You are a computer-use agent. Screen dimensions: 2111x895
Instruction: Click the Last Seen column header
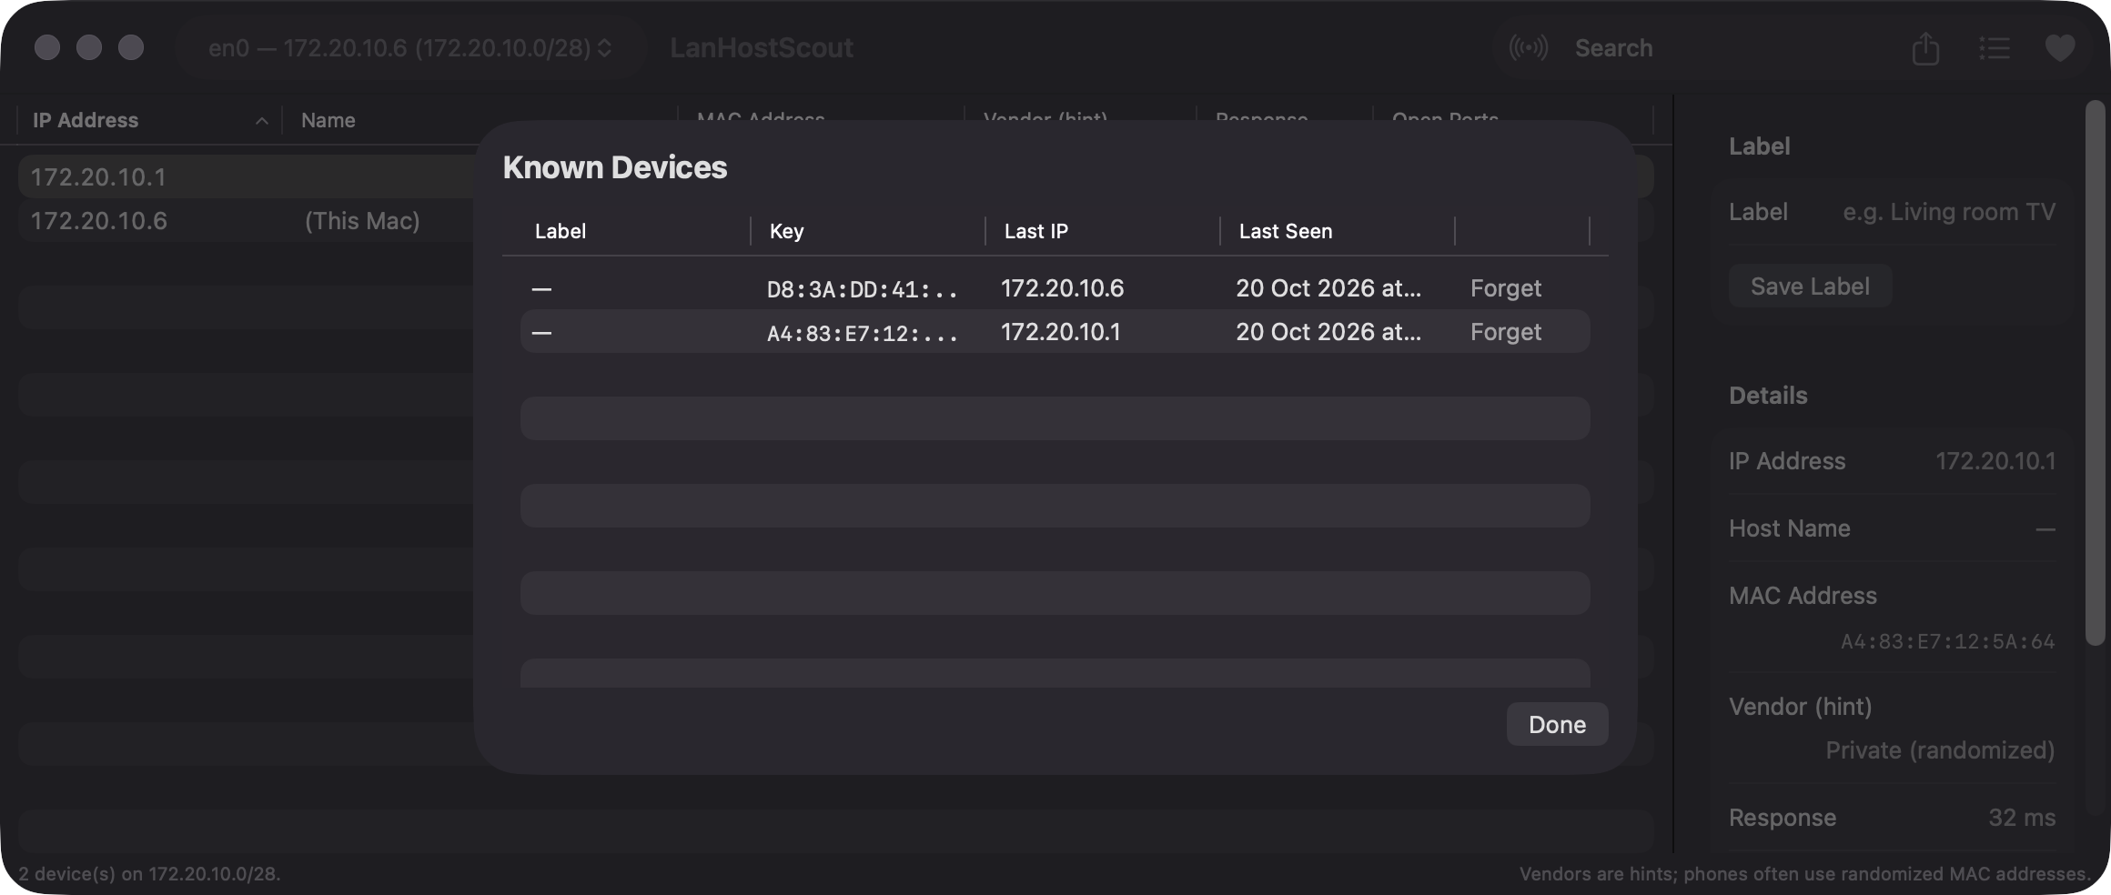pyautogui.click(x=1285, y=231)
